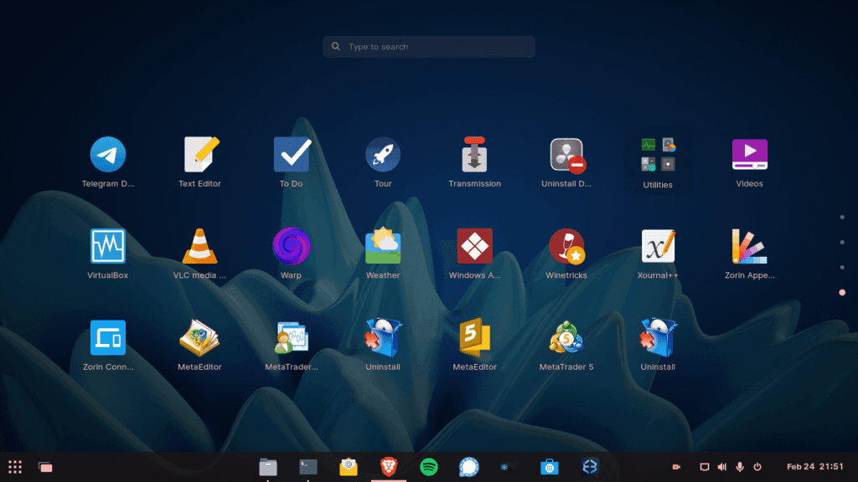Click the microphone tray icon
Screen dimensions: 858x482
pyautogui.click(x=740, y=467)
